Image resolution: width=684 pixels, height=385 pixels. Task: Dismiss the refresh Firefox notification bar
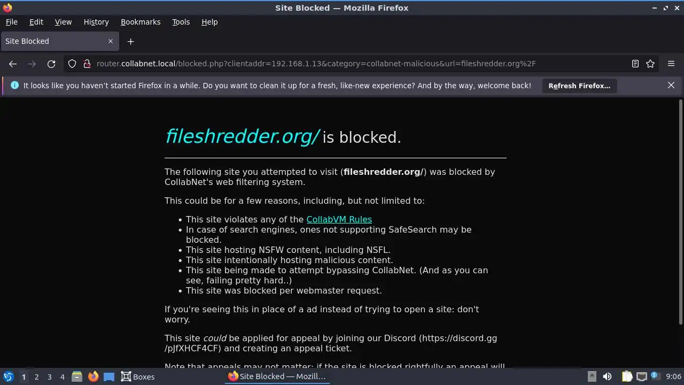point(671,85)
